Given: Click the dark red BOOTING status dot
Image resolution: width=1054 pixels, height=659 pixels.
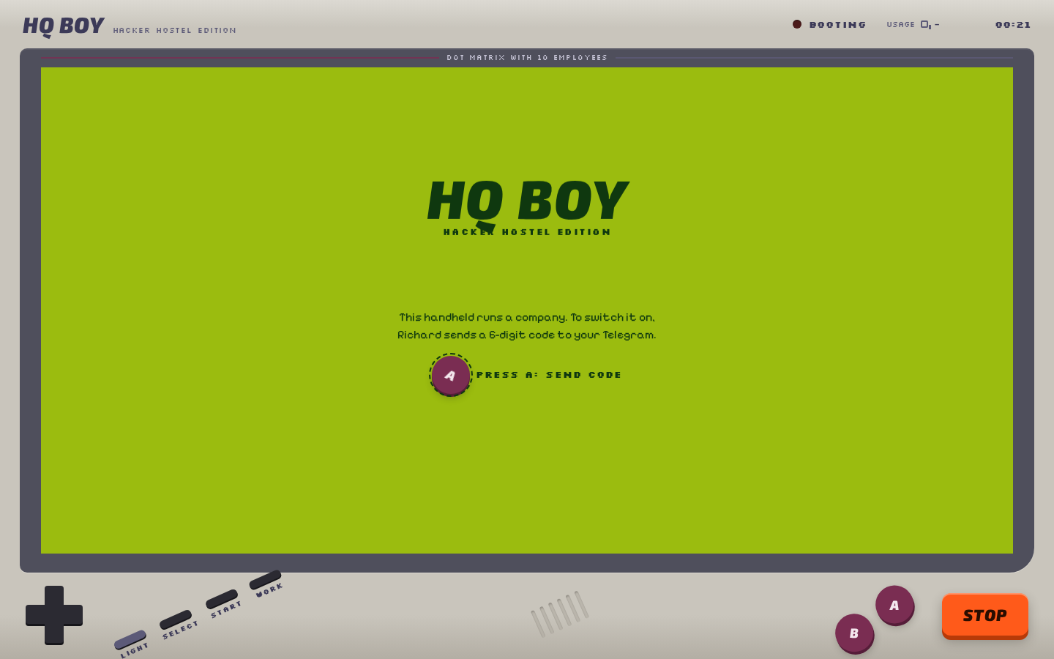Looking at the screenshot, I should (x=797, y=24).
